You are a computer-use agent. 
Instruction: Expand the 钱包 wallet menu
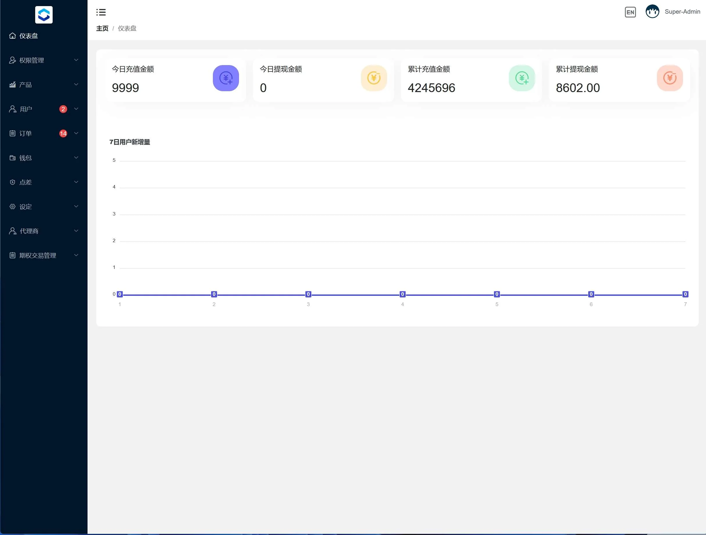(x=26, y=158)
